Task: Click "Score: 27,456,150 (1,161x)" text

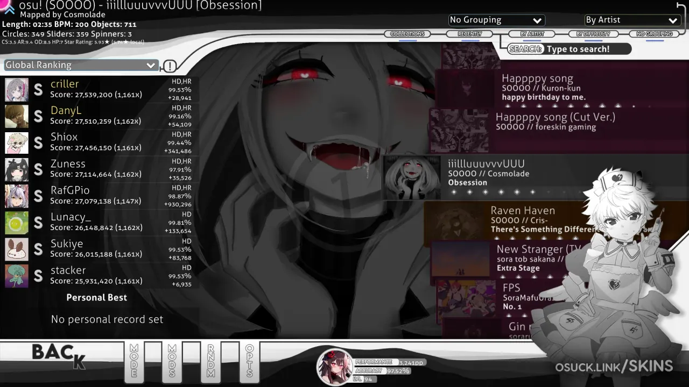Action: click(x=96, y=148)
